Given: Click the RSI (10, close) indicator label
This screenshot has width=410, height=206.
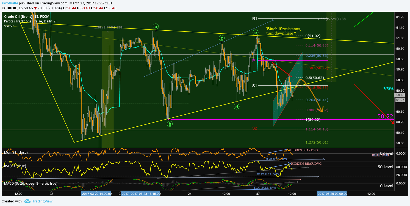Looking at the screenshot, I should tap(15, 166).
